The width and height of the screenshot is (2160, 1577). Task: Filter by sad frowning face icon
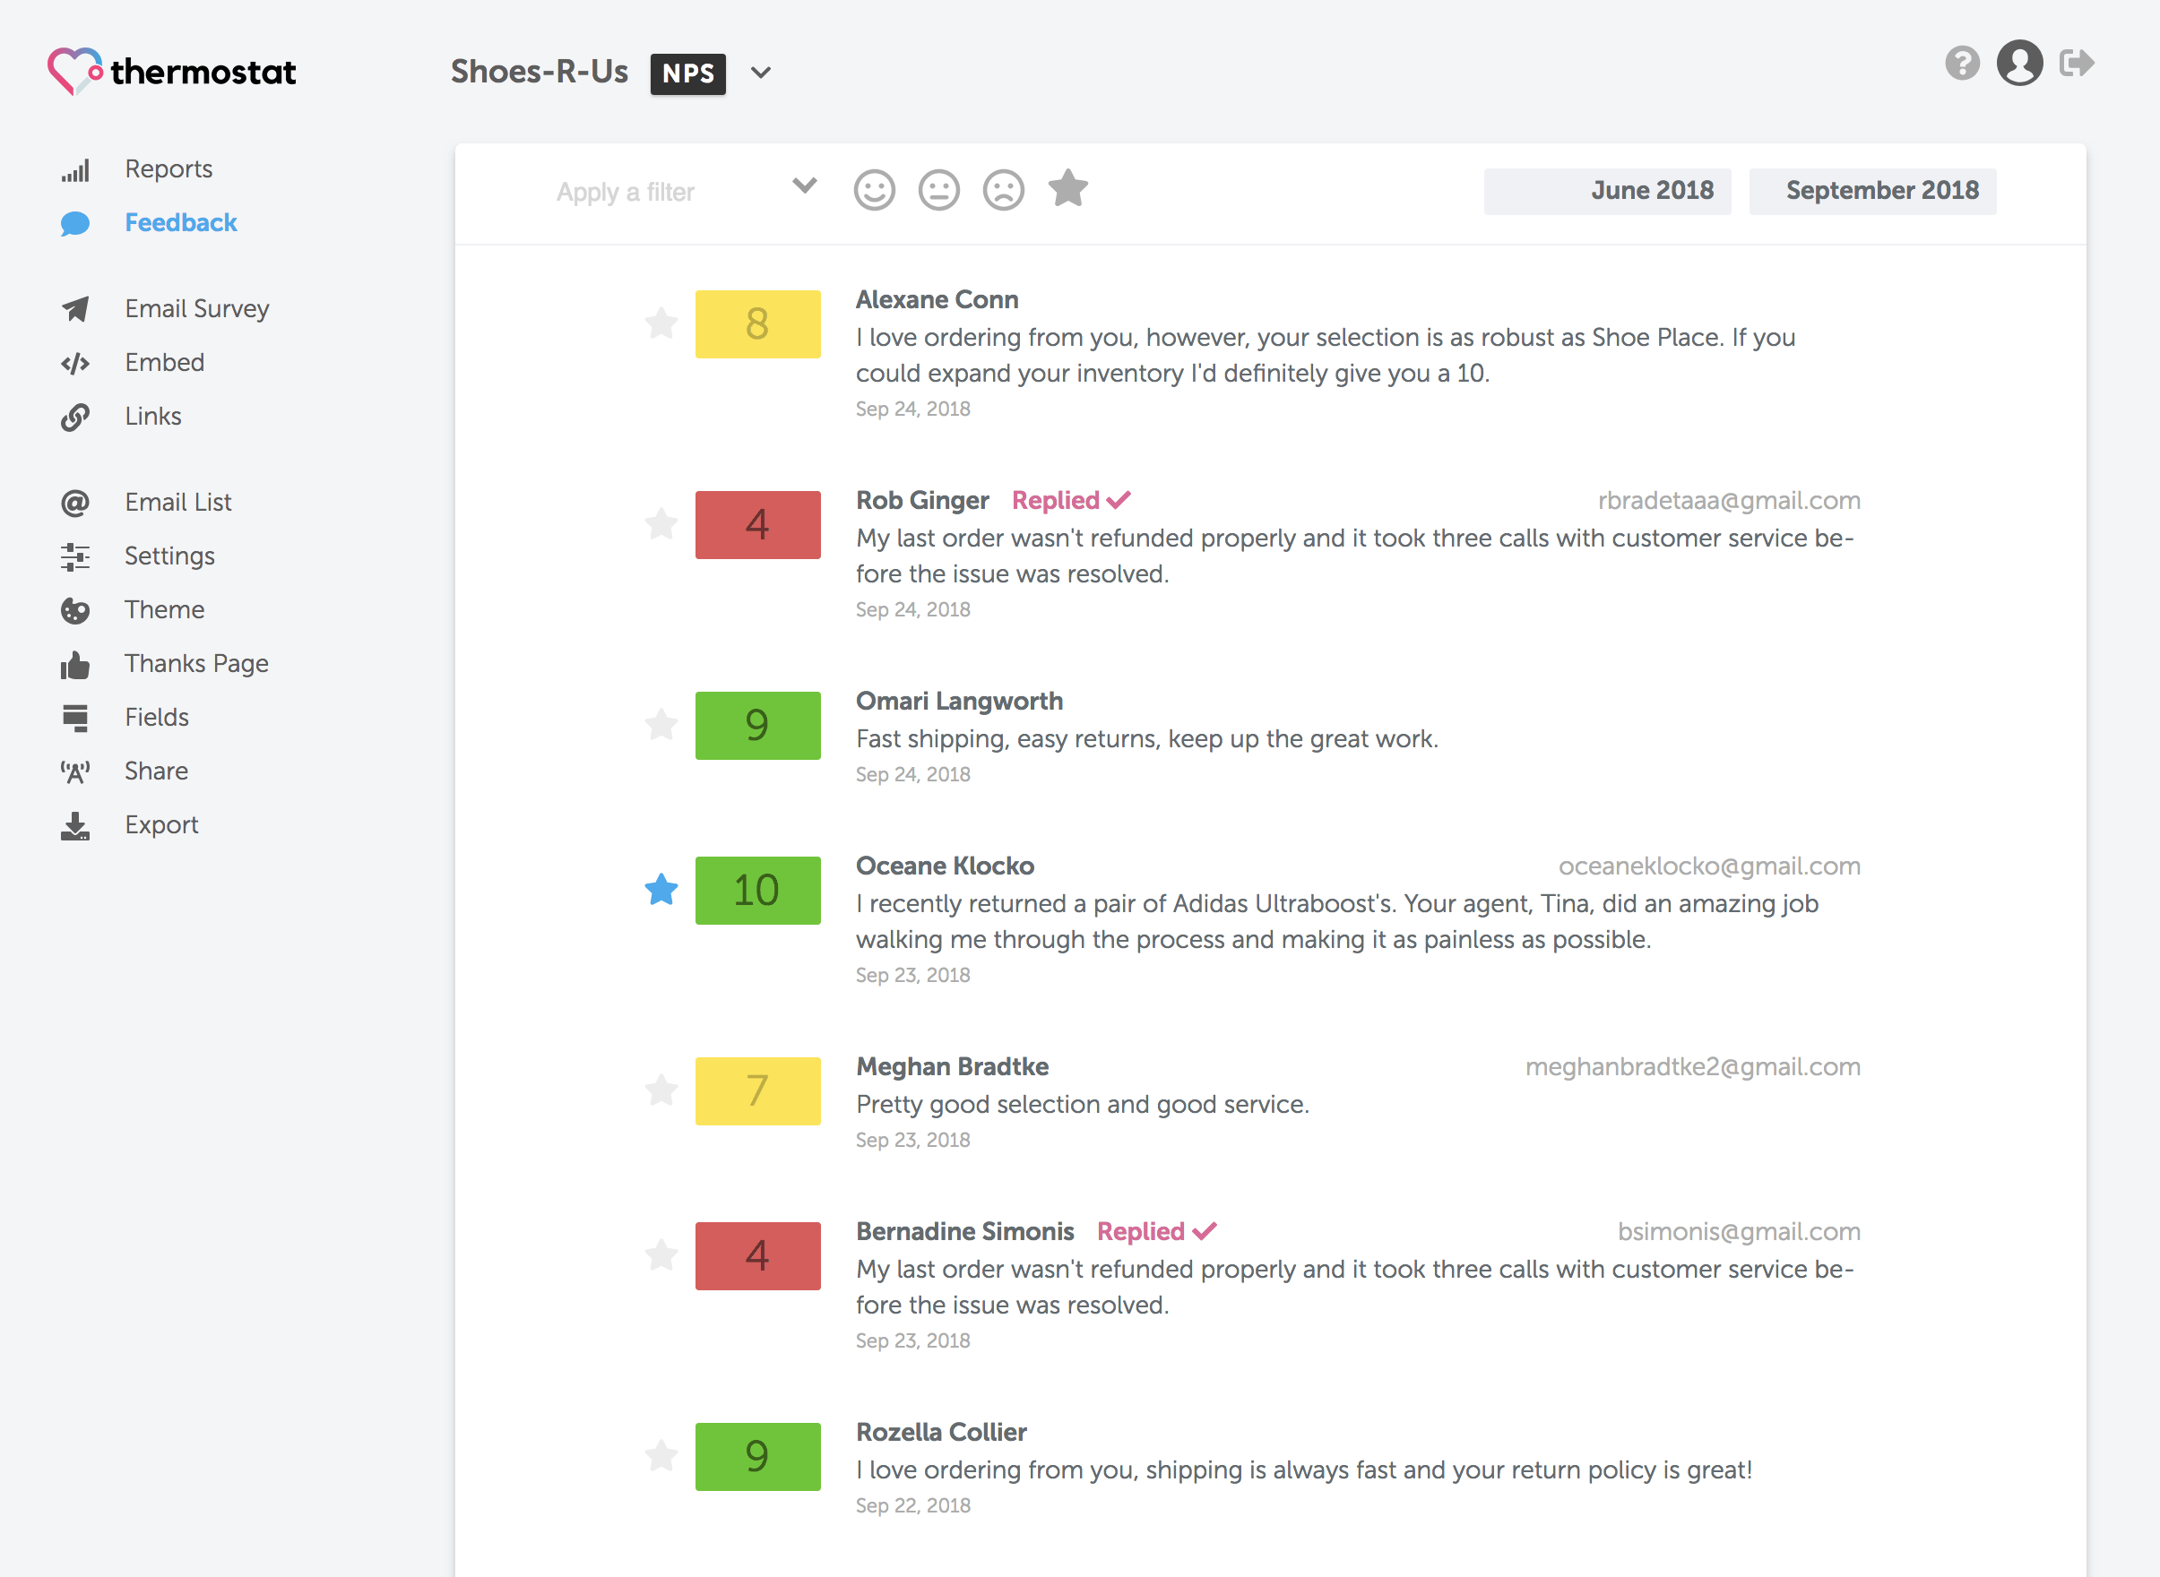click(x=1003, y=190)
